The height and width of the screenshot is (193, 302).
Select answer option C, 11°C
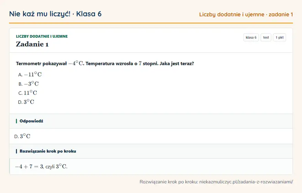click(27, 93)
